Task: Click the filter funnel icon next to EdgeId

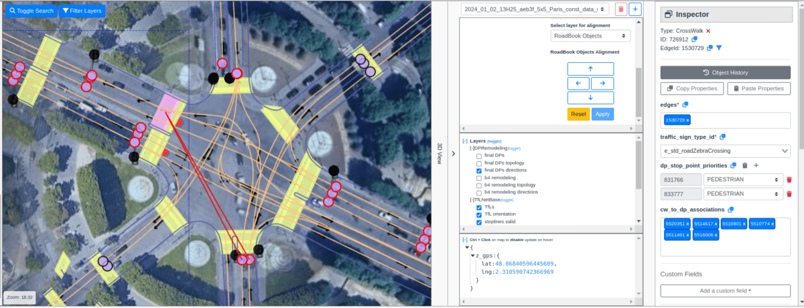Action: 719,48
